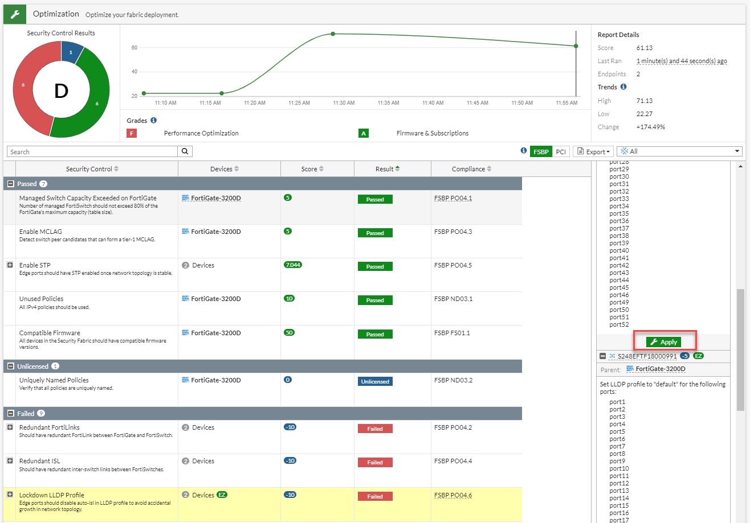Collapse the S248EFTF18000991 device section
Image resolution: width=750 pixels, height=523 pixels.
[x=602, y=356]
